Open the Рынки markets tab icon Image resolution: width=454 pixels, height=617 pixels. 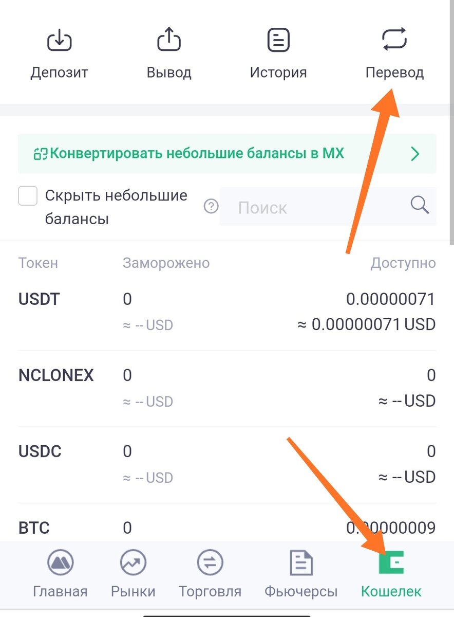click(x=133, y=563)
